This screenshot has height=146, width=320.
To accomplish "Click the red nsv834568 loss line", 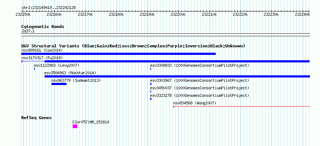I will (242, 106).
